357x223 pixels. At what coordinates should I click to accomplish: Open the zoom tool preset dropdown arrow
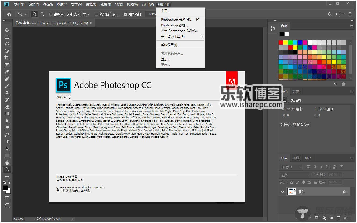(x=26, y=14)
